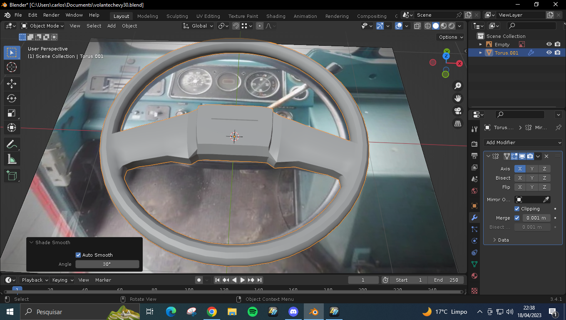This screenshot has height=320, width=566.
Task: Activate the Scale tool
Action: tap(12, 113)
